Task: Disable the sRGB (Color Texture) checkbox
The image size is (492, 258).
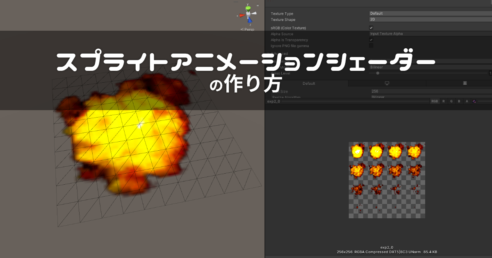Action: click(371, 27)
